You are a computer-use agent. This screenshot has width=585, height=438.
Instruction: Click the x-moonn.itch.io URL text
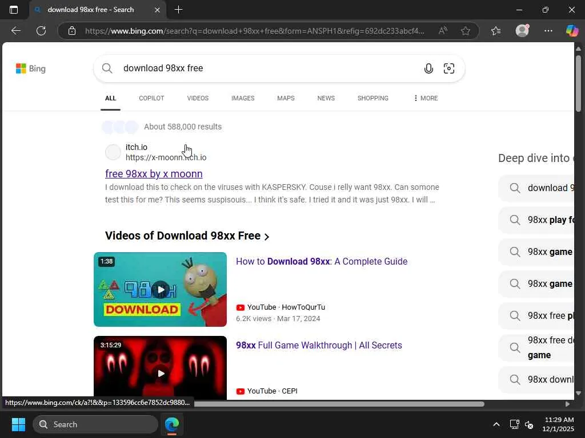(166, 157)
